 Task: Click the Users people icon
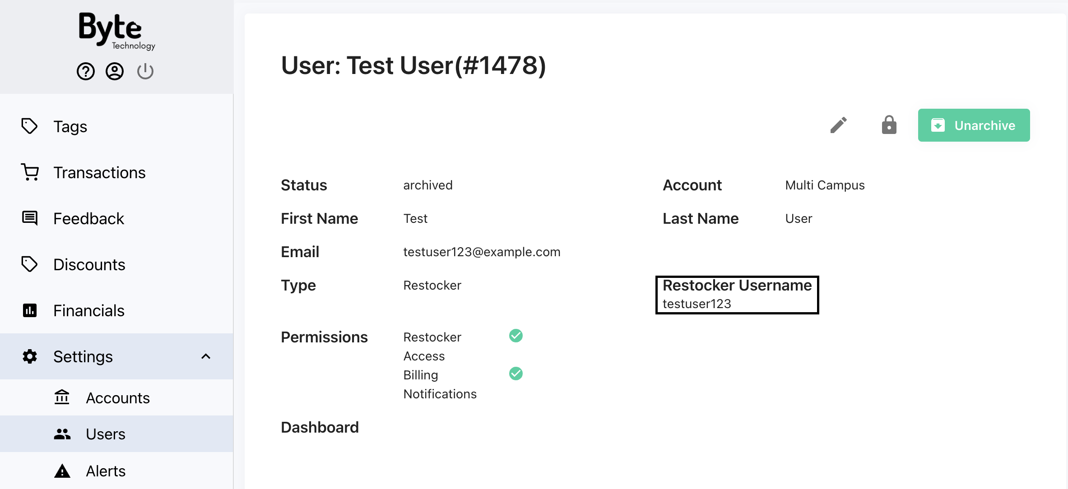click(62, 434)
